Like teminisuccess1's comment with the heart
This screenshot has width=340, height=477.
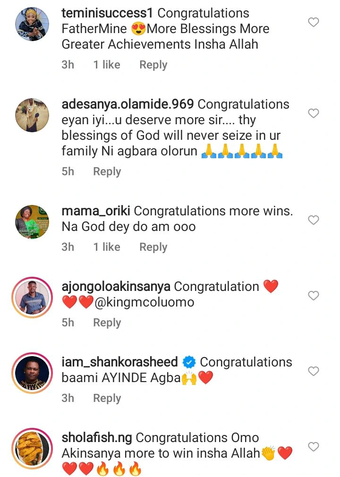pyautogui.click(x=313, y=22)
